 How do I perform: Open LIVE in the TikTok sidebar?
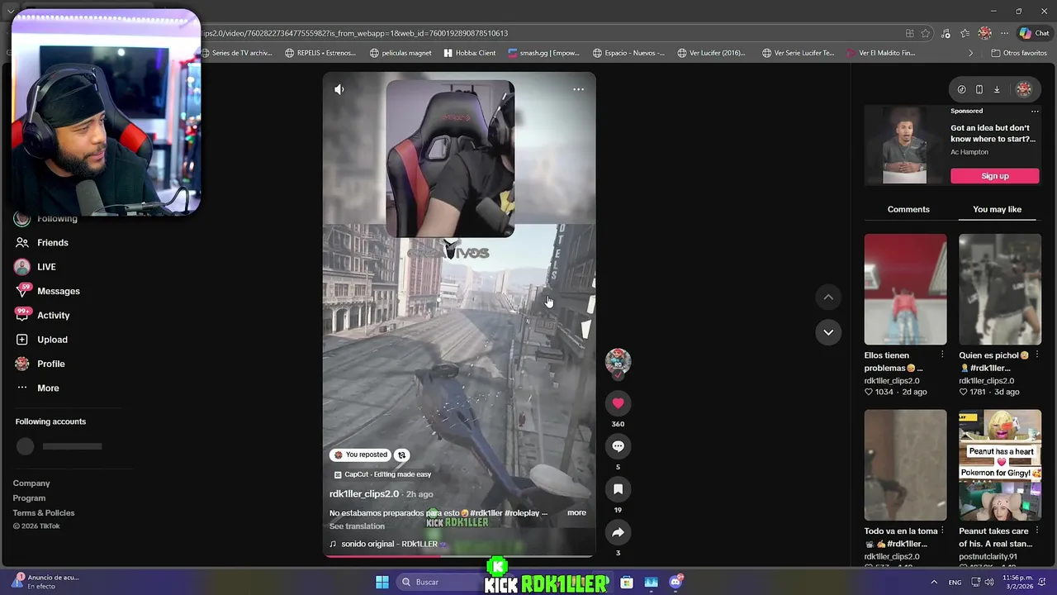46,267
